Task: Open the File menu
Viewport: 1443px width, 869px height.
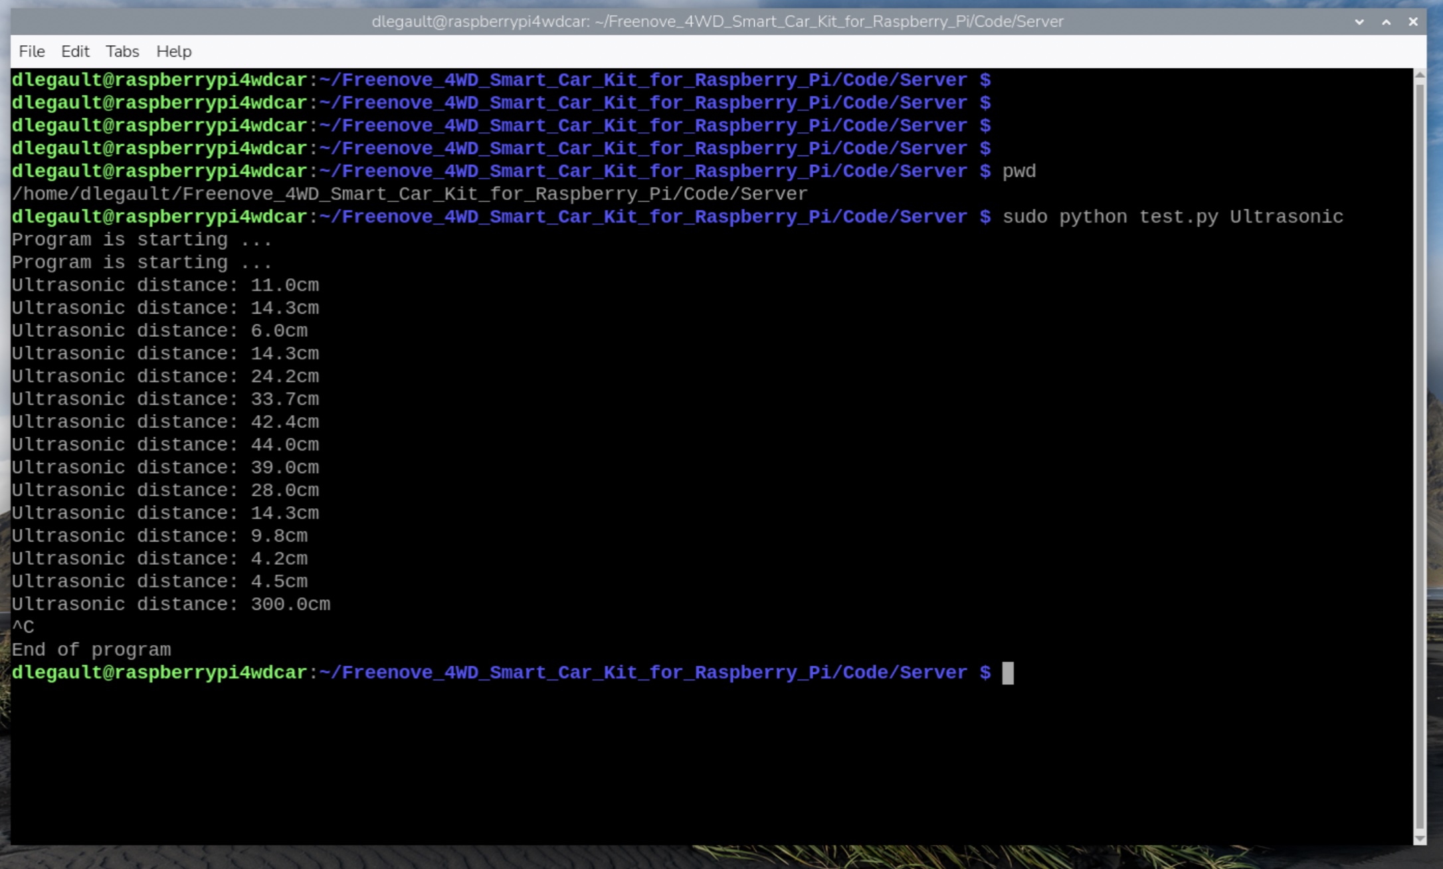Action: [x=31, y=51]
